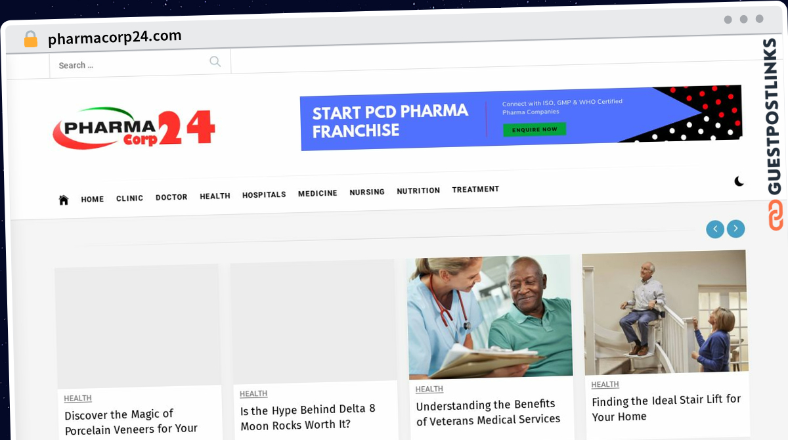Select the Nursing navigation link
Image resolution: width=788 pixels, height=440 pixels.
pyautogui.click(x=367, y=192)
